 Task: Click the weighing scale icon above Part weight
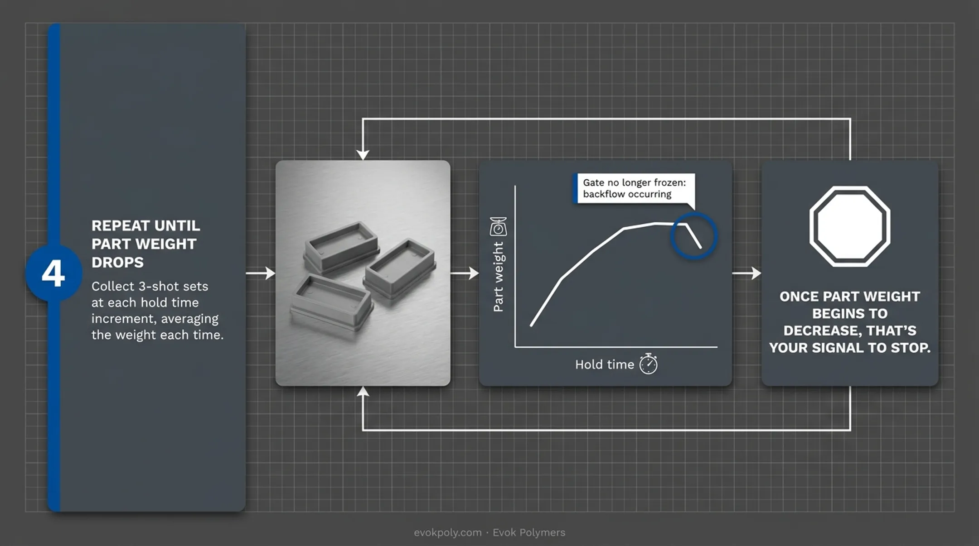click(x=498, y=226)
